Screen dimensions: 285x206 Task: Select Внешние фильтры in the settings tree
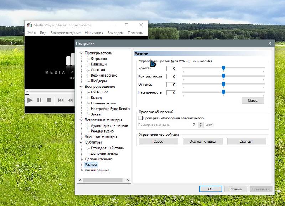(101, 137)
